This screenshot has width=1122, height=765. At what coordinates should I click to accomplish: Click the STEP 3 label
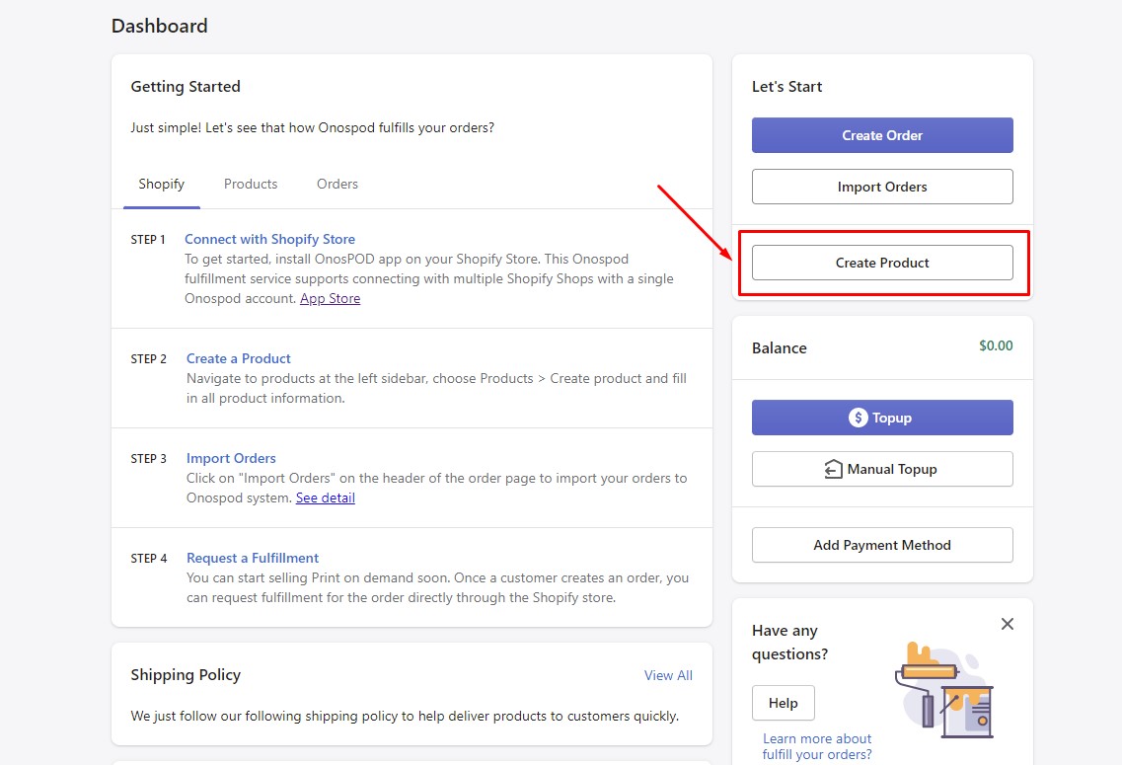149,459
